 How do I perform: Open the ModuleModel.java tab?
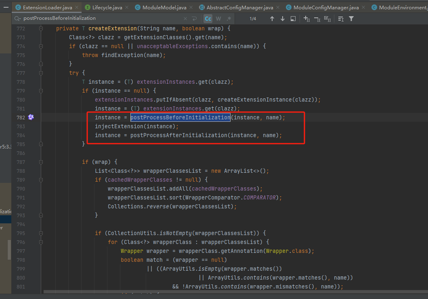click(x=164, y=7)
